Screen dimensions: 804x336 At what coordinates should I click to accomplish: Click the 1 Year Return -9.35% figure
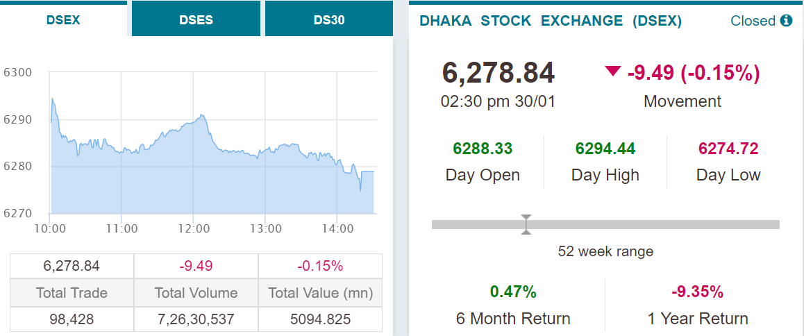697,292
